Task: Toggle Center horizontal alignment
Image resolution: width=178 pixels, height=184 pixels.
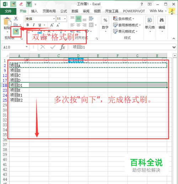Action: point(78,25)
